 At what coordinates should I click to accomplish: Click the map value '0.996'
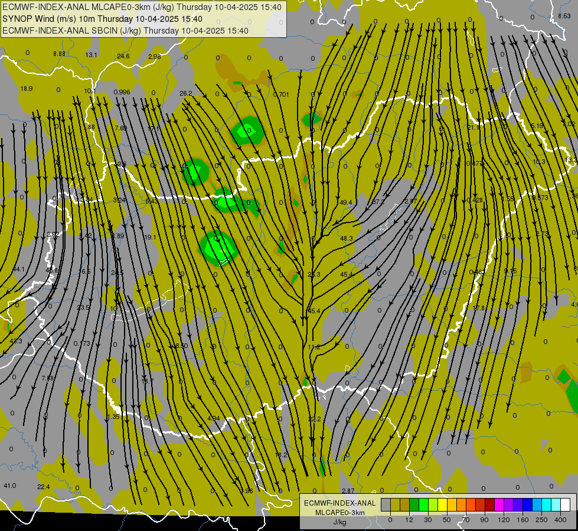click(122, 92)
